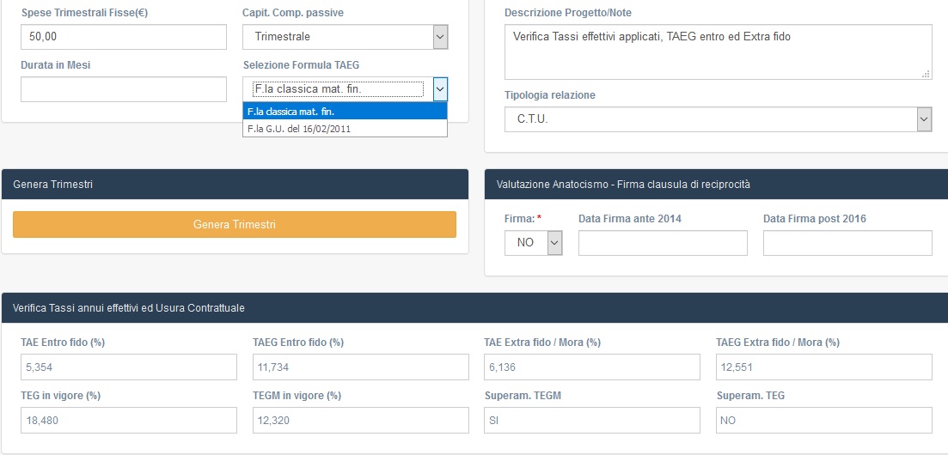Click the TEG in vigore field
This screenshot has width=948, height=455.
(x=129, y=420)
